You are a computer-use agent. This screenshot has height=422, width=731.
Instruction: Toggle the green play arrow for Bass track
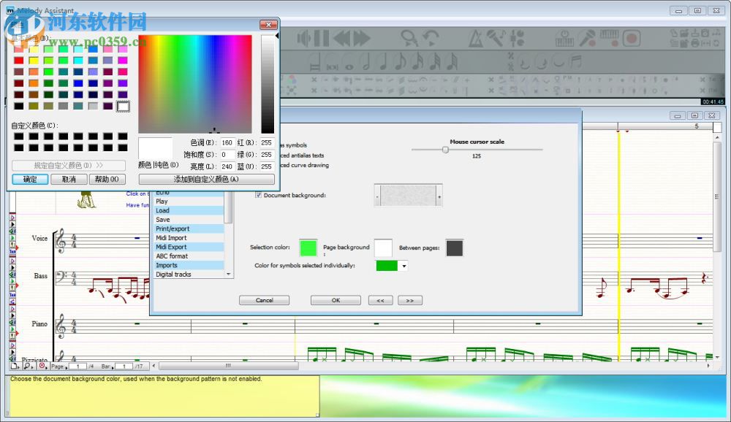[12, 280]
